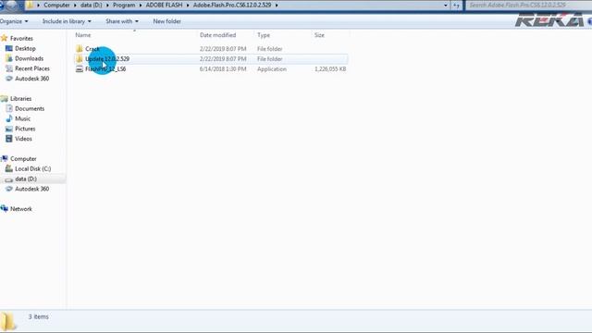This screenshot has height=333, width=592.
Task: Select Desktop under Favorites
Action: click(x=25, y=48)
